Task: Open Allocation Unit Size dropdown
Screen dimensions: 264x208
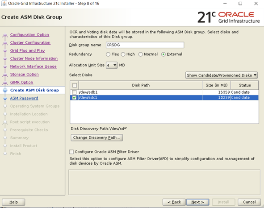Action: (112, 65)
